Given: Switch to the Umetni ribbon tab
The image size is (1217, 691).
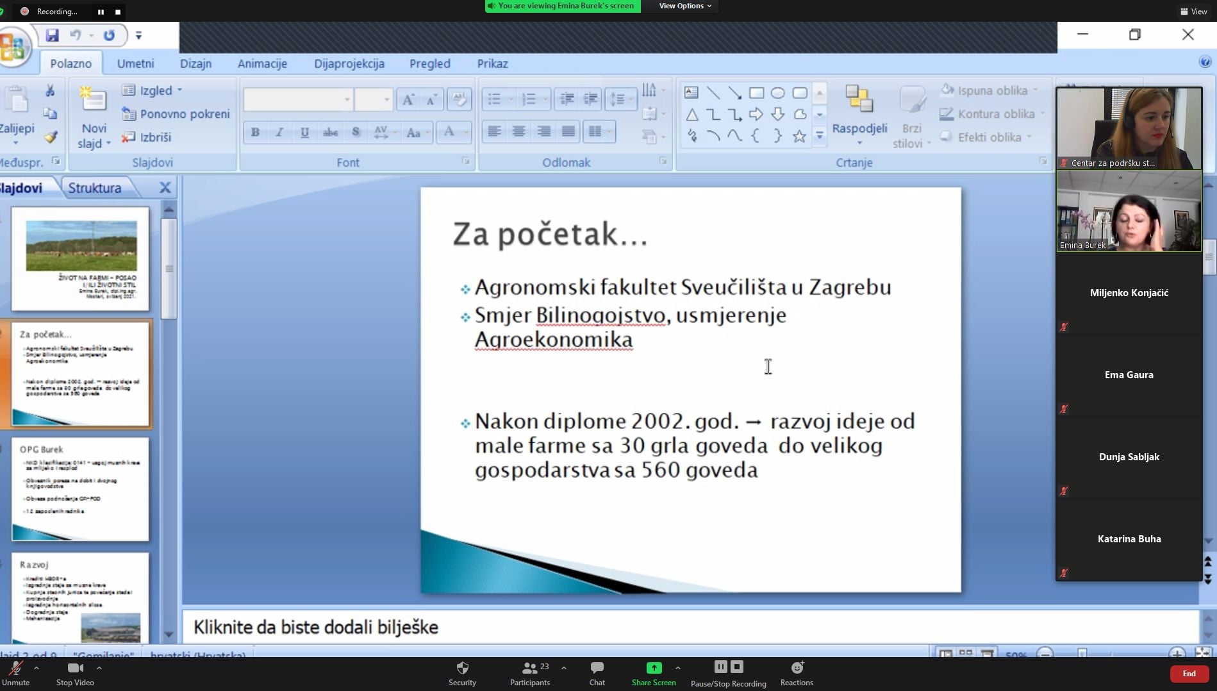Looking at the screenshot, I should pos(135,63).
